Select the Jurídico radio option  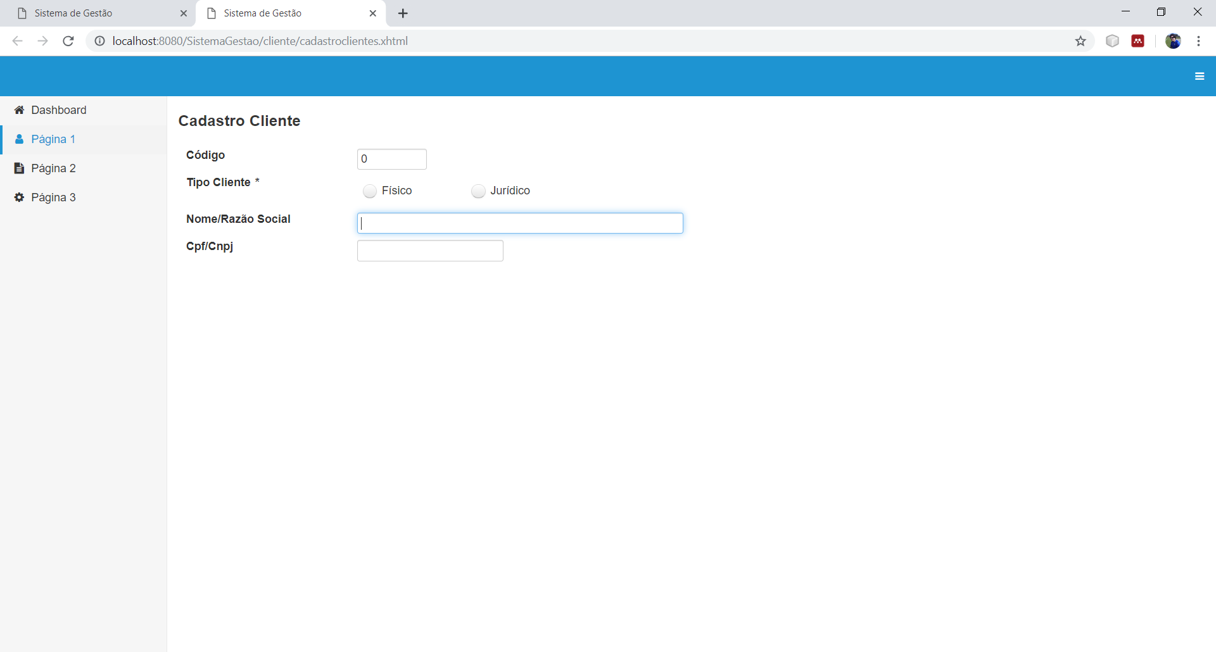(x=478, y=191)
